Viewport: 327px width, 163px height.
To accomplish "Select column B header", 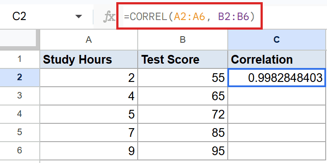I will pos(183,40).
